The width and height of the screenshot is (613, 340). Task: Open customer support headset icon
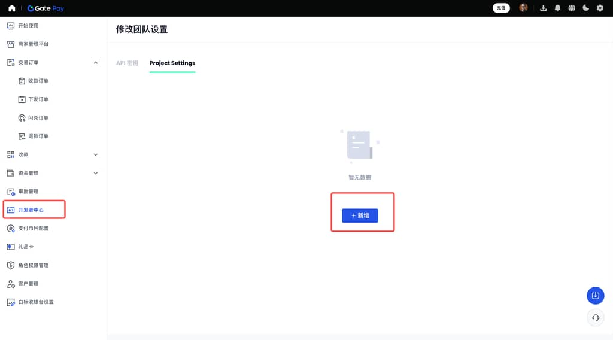595,318
